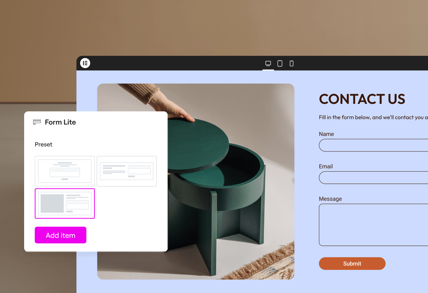The height and width of the screenshot is (293, 428).
Task: Focus the Name input field
Action: tap(373, 145)
